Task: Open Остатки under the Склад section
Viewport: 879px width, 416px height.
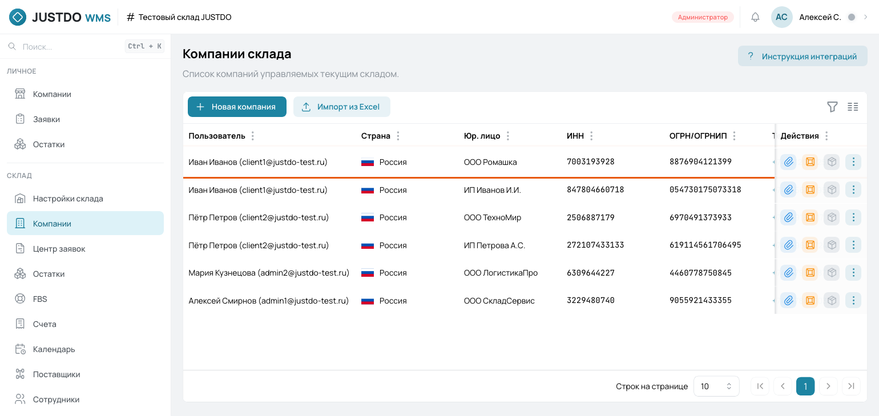Action: [85, 274]
